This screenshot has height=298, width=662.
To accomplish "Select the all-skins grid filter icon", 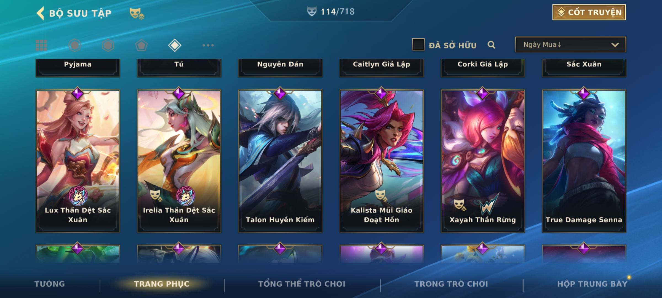I will pos(41,45).
